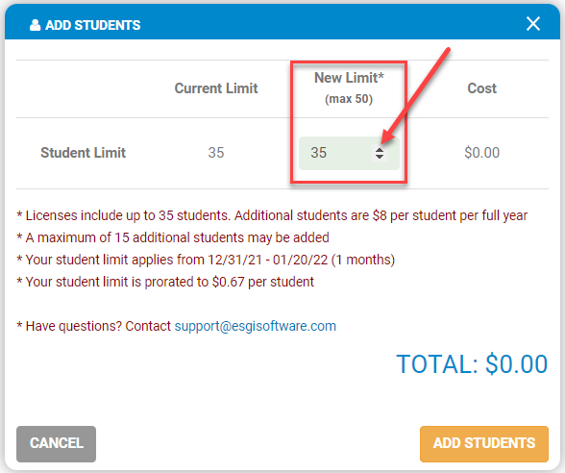Viewport: 565px width, 473px height.
Task: Open the support@esgisoftware.com email link
Action: click(x=256, y=326)
